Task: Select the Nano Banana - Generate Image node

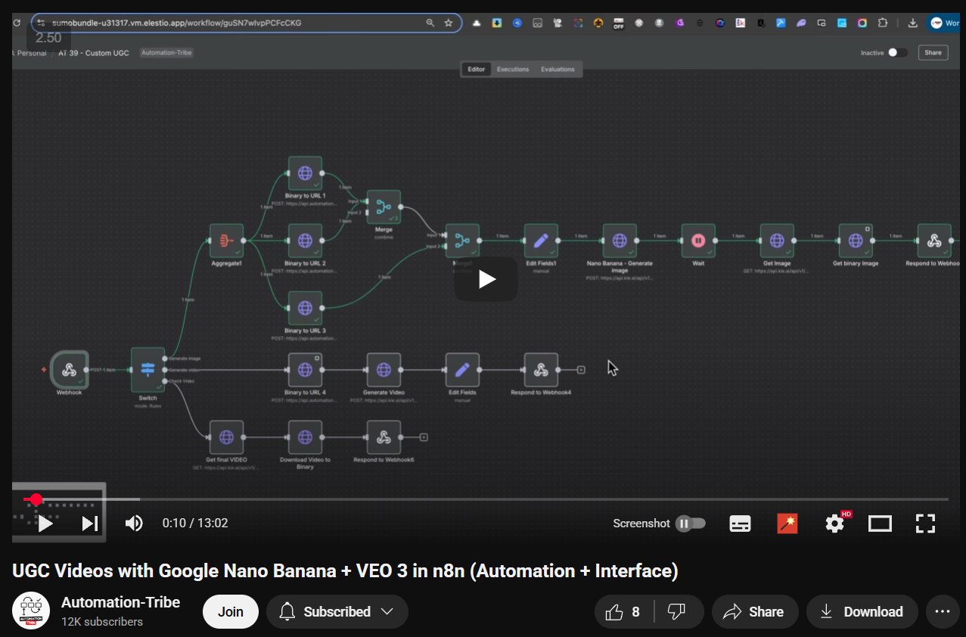Action: (620, 241)
